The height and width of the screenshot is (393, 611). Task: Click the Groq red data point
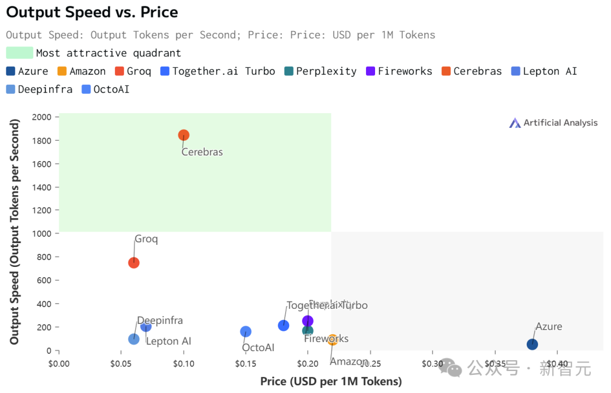tap(134, 263)
